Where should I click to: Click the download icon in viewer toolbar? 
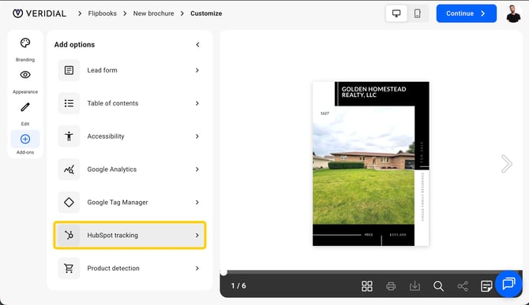pyautogui.click(x=415, y=286)
